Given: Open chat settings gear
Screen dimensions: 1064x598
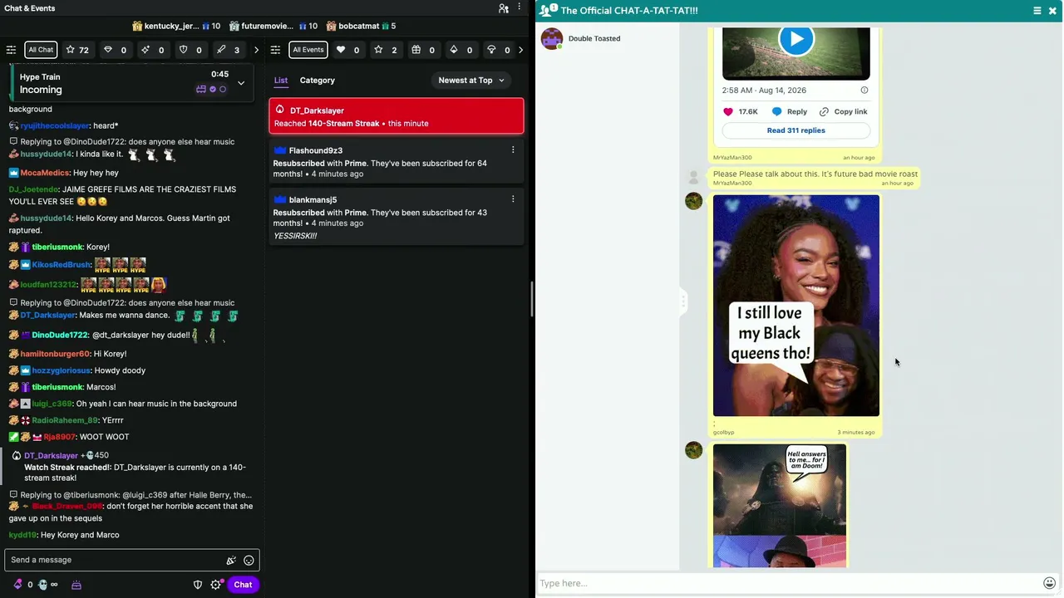Looking at the screenshot, I should tap(216, 585).
